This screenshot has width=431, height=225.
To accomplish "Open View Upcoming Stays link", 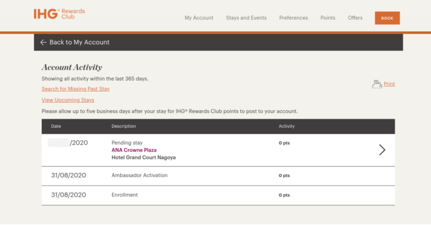I will (68, 100).
